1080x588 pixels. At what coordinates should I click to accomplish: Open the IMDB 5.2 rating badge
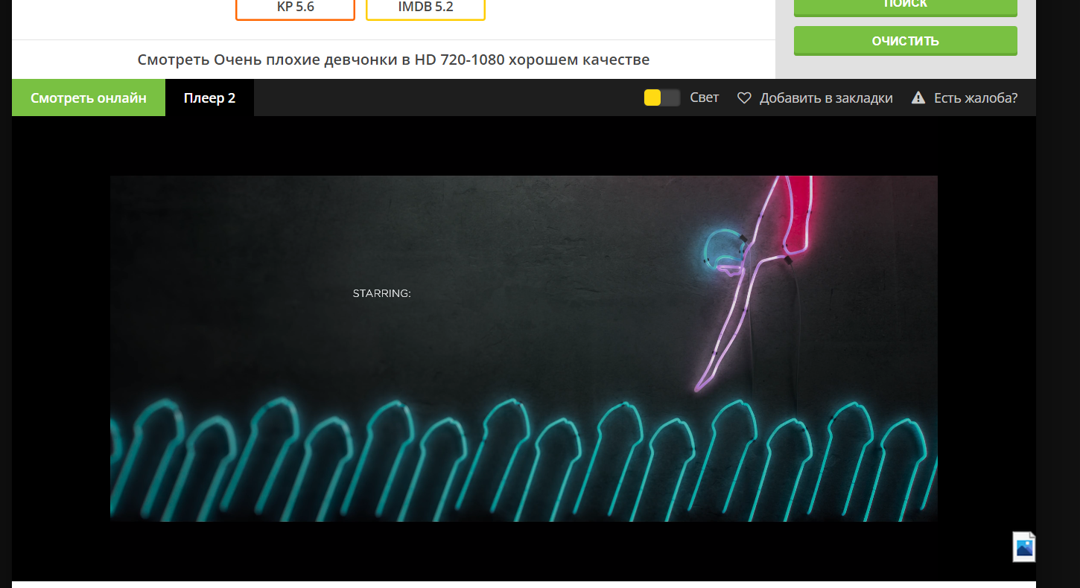click(425, 7)
